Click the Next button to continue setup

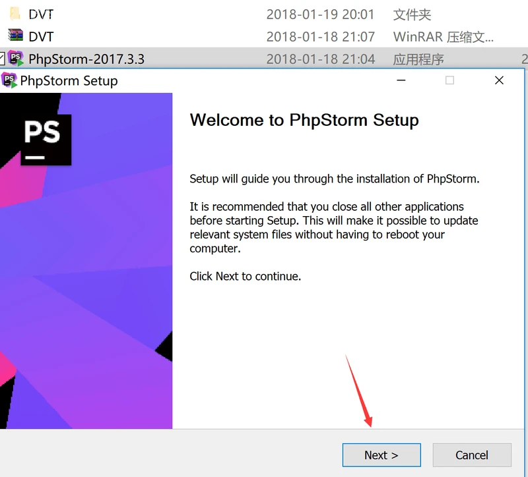click(x=381, y=455)
